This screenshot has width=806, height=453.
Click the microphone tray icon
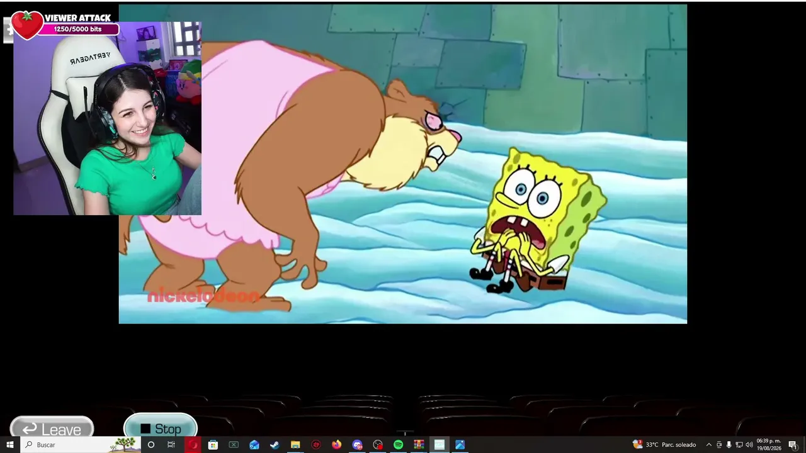coord(729,445)
